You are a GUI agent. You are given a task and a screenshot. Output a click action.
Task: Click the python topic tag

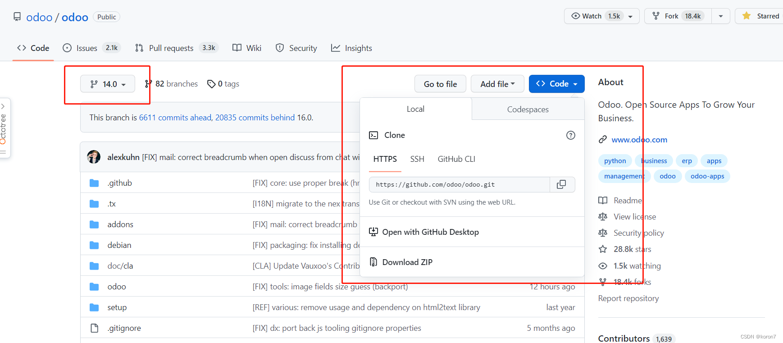(x=615, y=161)
